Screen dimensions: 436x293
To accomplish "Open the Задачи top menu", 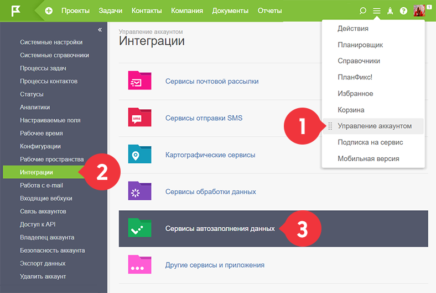I will (111, 11).
